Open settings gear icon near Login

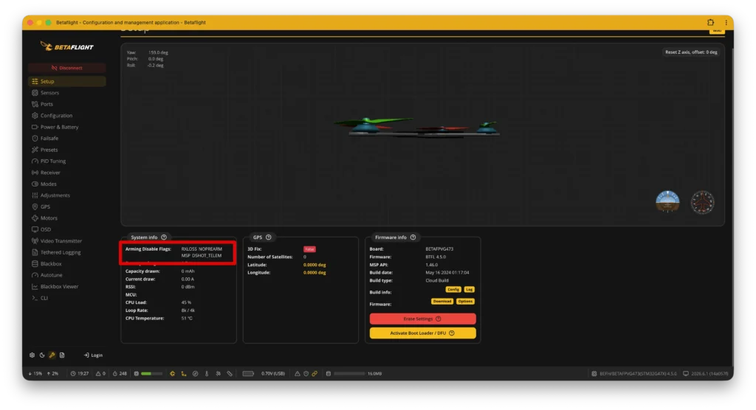click(x=32, y=355)
